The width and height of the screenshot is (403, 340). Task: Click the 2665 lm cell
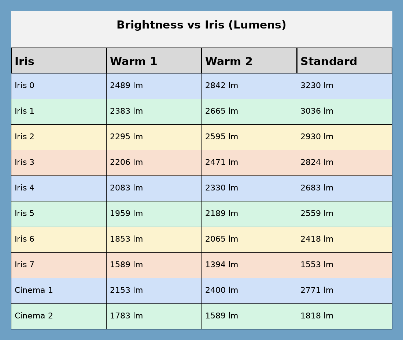pos(222,111)
